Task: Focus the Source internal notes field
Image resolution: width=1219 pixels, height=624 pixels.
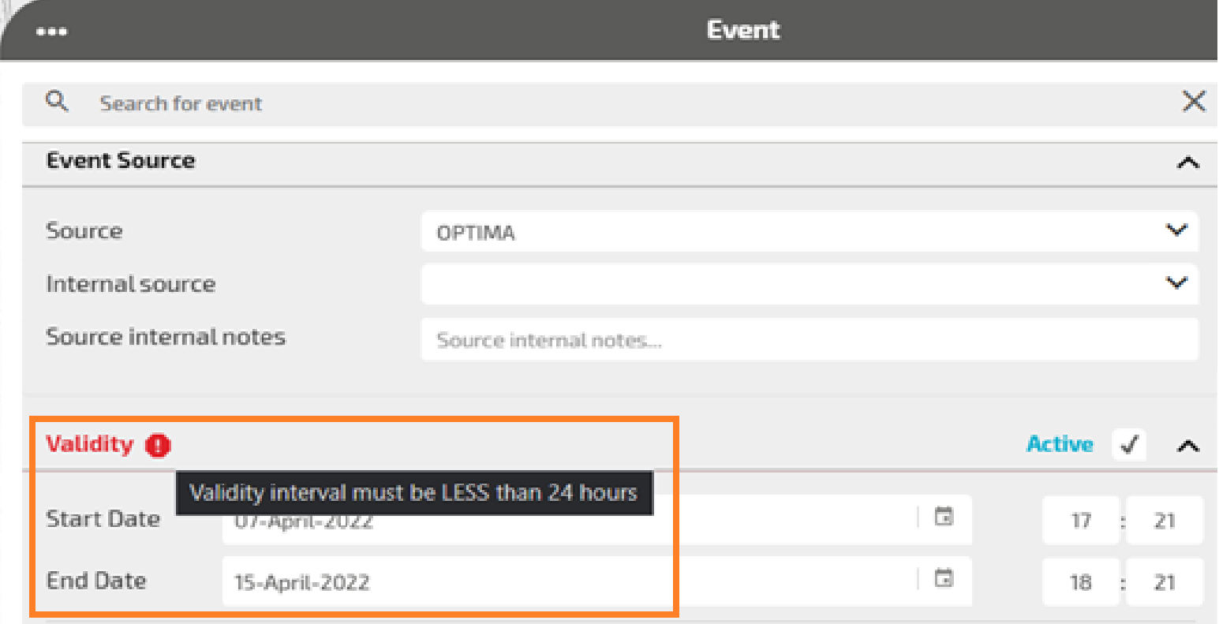Action: pos(809,340)
